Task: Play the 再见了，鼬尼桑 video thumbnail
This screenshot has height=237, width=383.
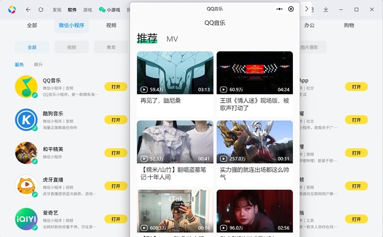Action: click(175, 73)
